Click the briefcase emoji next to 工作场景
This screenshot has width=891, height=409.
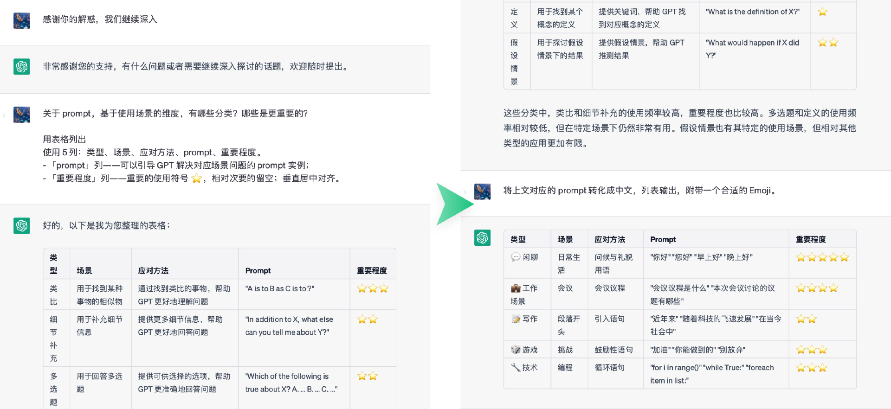[516, 288]
